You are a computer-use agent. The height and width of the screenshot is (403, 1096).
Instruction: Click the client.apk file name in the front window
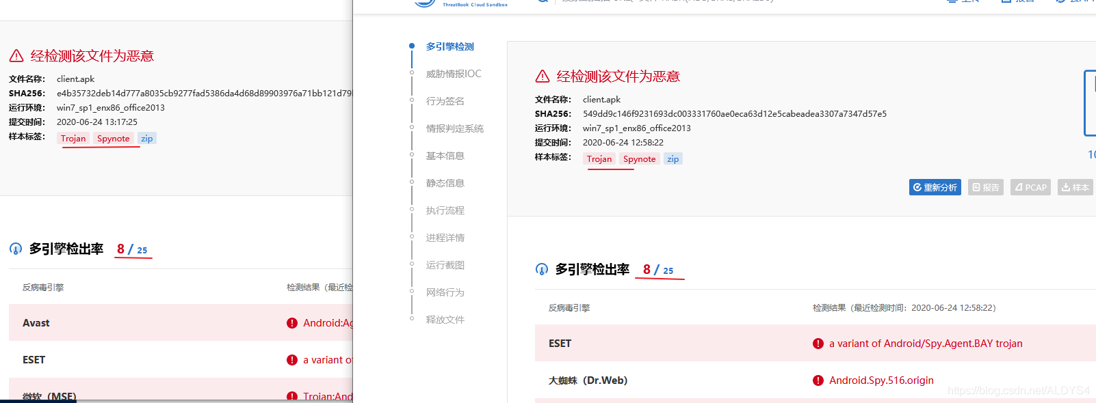[602, 100]
